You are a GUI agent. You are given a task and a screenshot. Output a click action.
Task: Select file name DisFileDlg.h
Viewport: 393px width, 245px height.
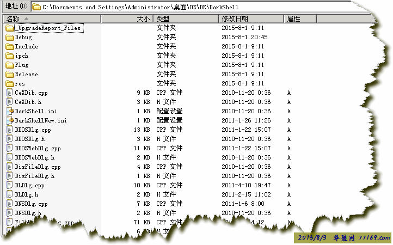coord(35,176)
